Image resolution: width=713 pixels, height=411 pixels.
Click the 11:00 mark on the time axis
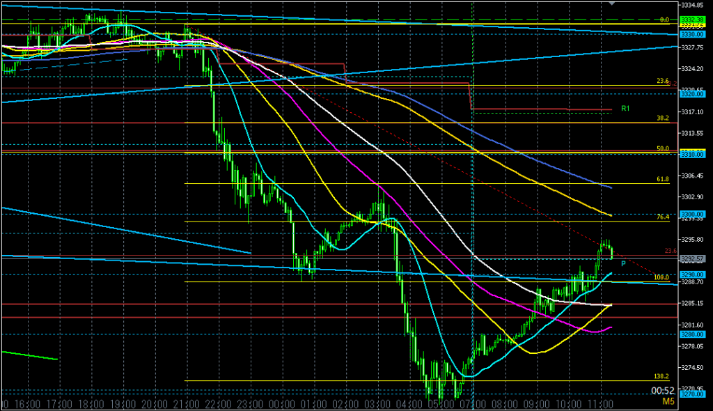pyautogui.click(x=601, y=404)
